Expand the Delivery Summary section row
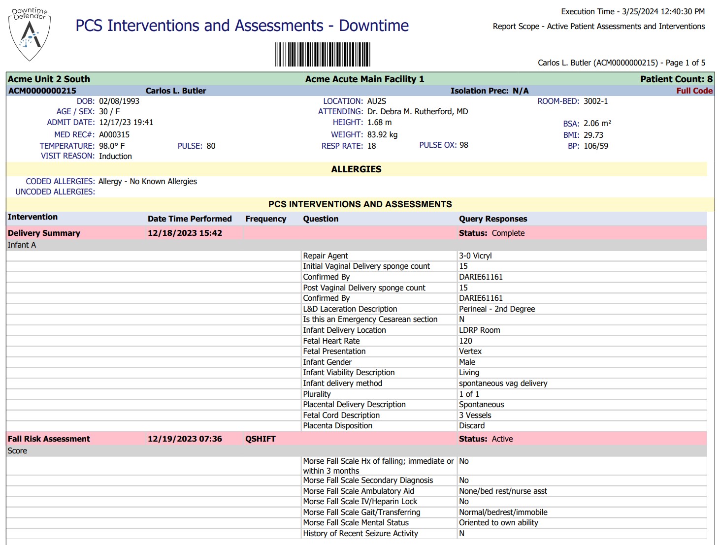 [x=43, y=233]
